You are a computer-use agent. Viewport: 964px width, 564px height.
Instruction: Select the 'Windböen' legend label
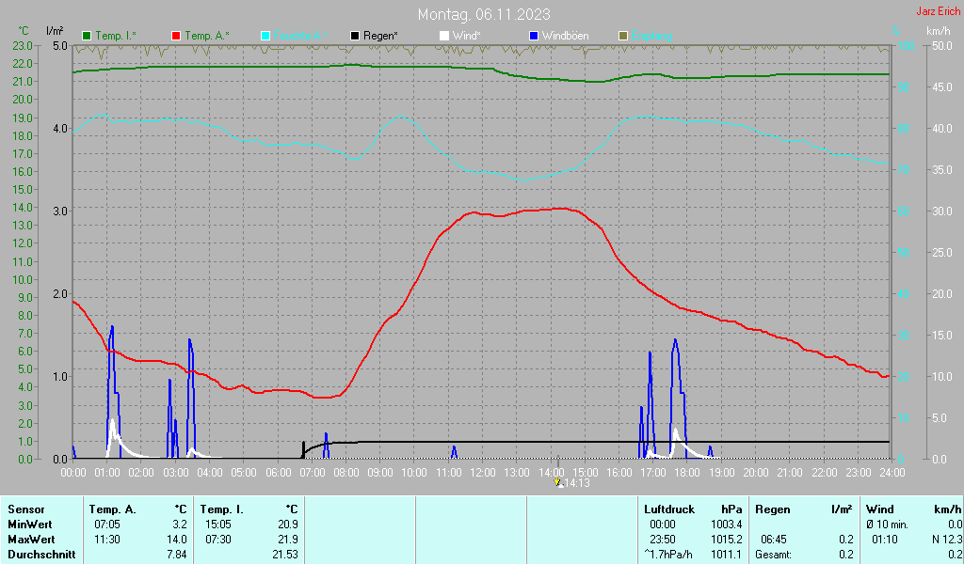click(x=565, y=36)
